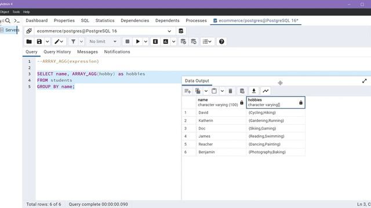Maximize the Data Output panel arrow icon

click(365, 81)
